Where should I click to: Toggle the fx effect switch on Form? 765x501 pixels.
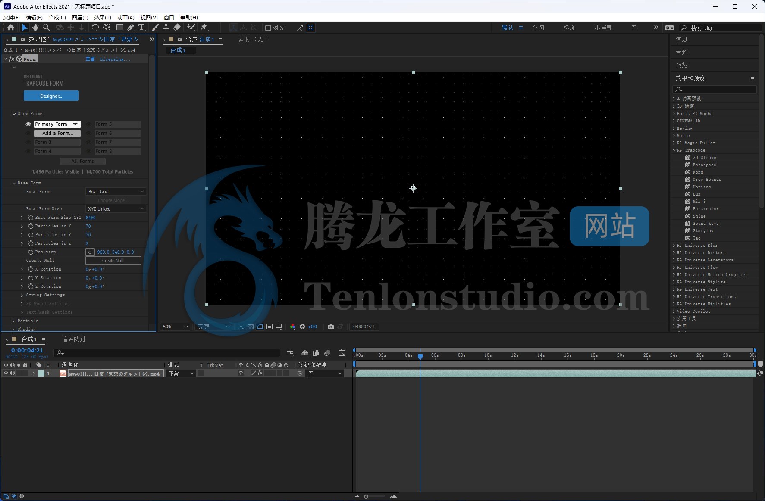tap(12, 59)
